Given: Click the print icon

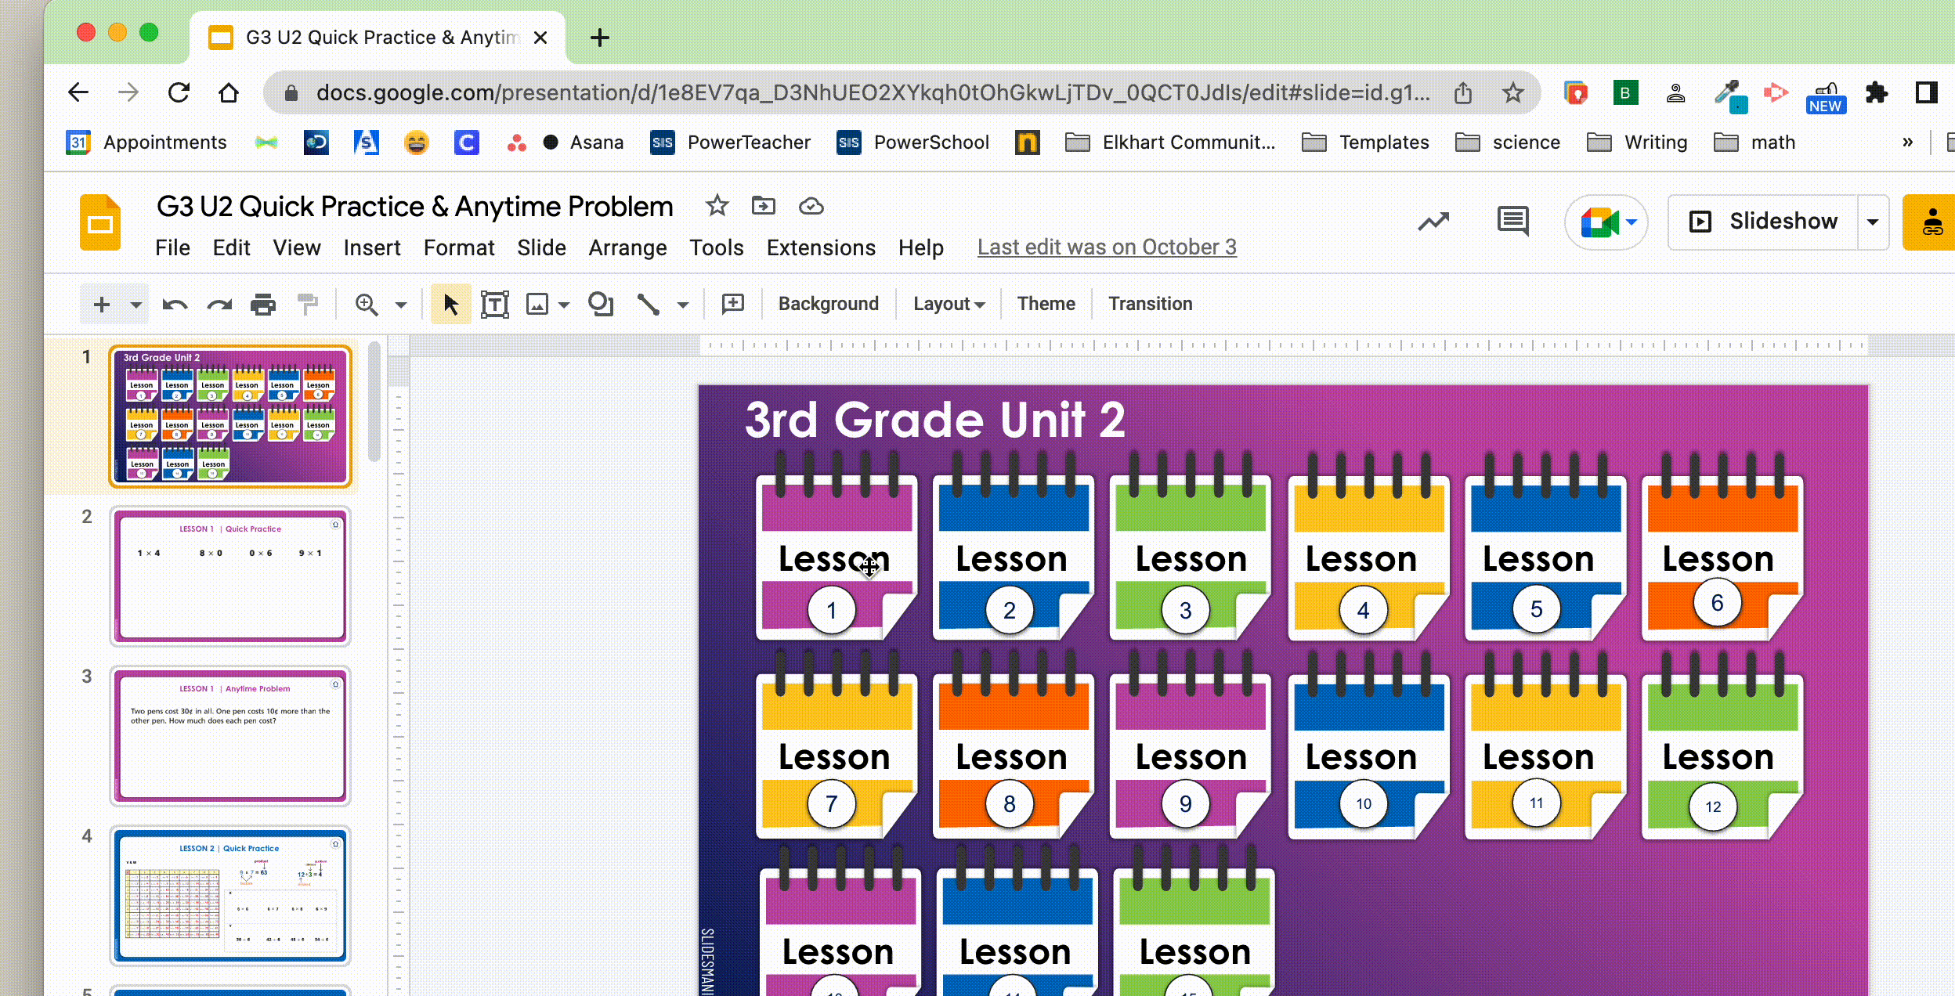Looking at the screenshot, I should click(x=263, y=304).
